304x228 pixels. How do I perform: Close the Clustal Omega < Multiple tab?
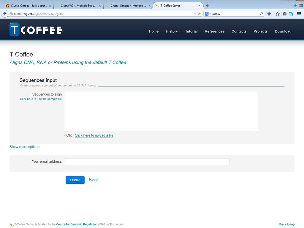coord(150,6)
